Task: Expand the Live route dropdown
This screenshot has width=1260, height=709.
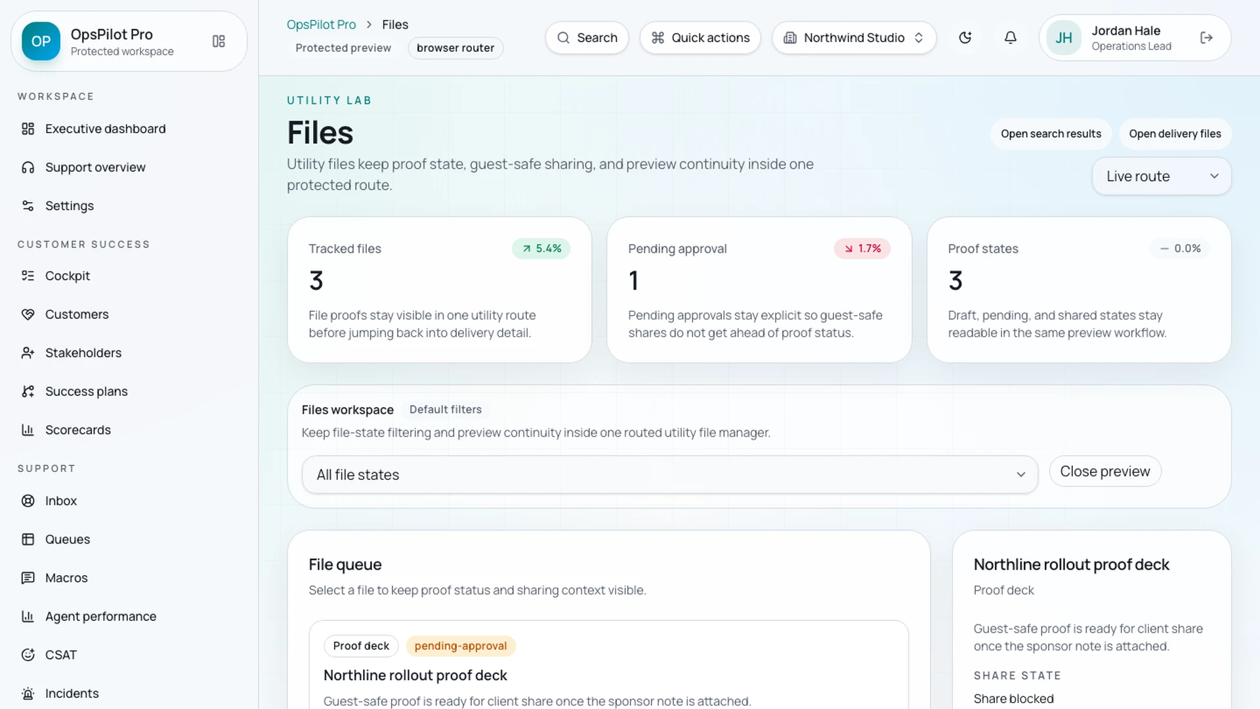Action: click(x=1162, y=177)
